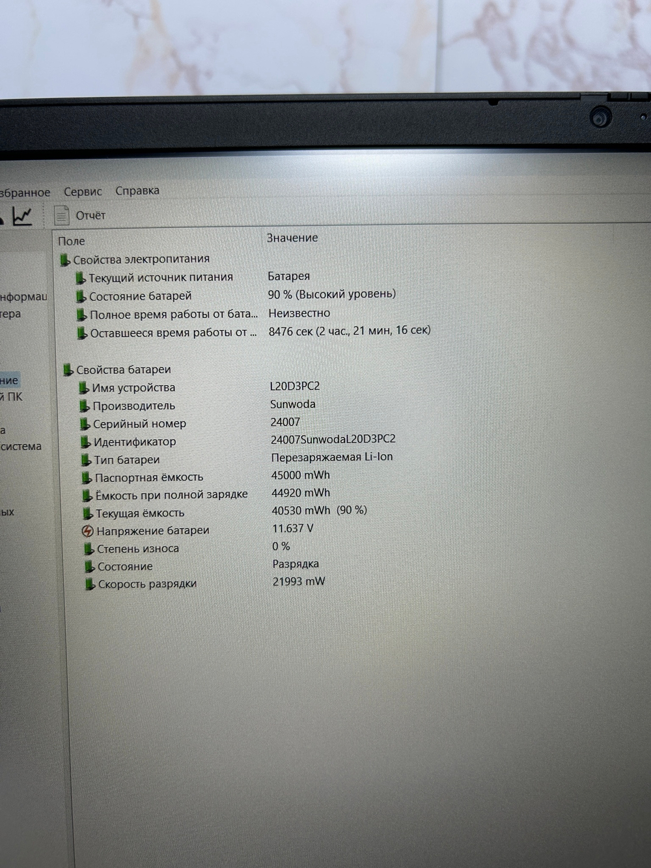Select the partly visible система sidebar item

tap(21, 447)
